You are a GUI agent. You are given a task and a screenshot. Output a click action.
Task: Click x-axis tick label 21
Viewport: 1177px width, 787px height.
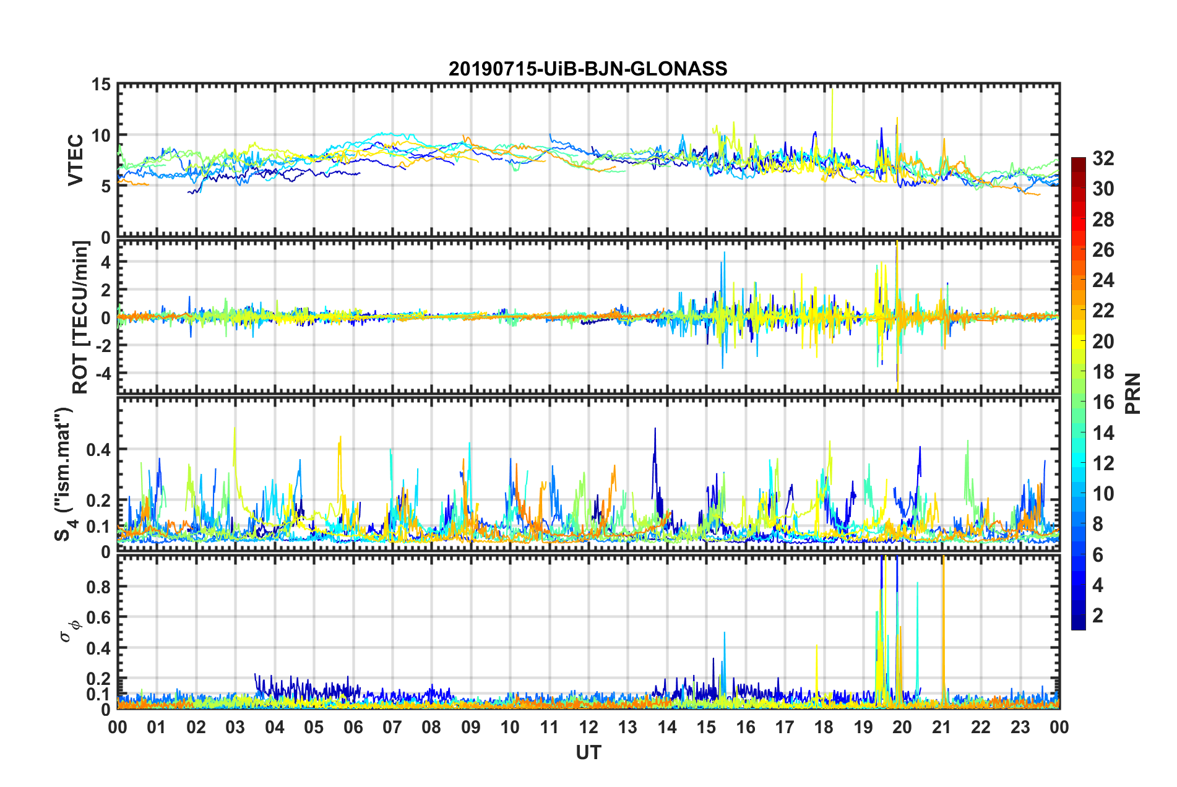coord(941,727)
